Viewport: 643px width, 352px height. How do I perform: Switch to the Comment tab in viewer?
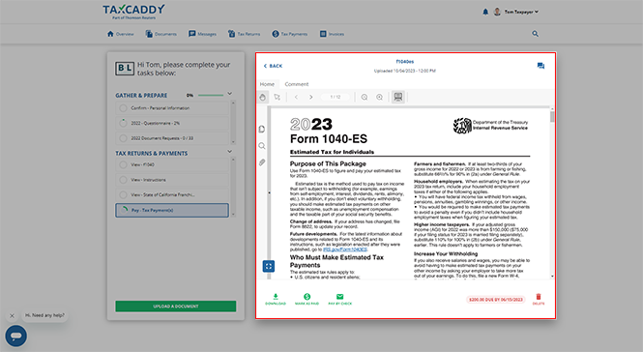pyautogui.click(x=297, y=84)
